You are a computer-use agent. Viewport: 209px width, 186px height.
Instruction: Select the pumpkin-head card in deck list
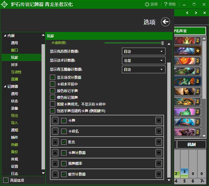click(187, 61)
